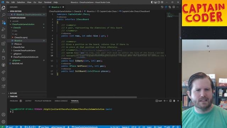
Task: Add a new terminal with plus icon
Action: tap(165, 101)
